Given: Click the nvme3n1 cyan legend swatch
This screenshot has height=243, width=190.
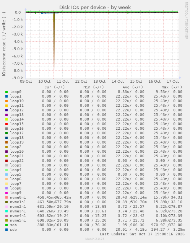Looking at the screenshot, I should point(6,211).
